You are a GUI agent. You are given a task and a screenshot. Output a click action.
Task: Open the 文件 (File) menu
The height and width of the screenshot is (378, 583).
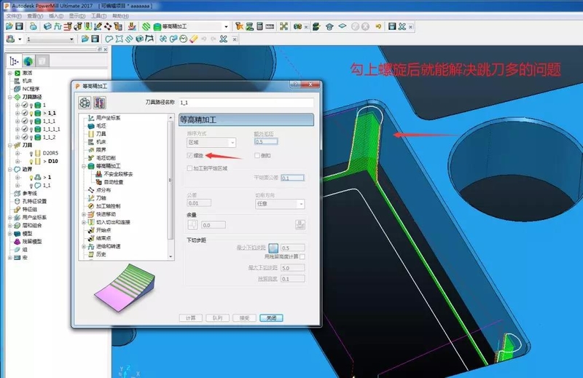[x=13, y=15]
